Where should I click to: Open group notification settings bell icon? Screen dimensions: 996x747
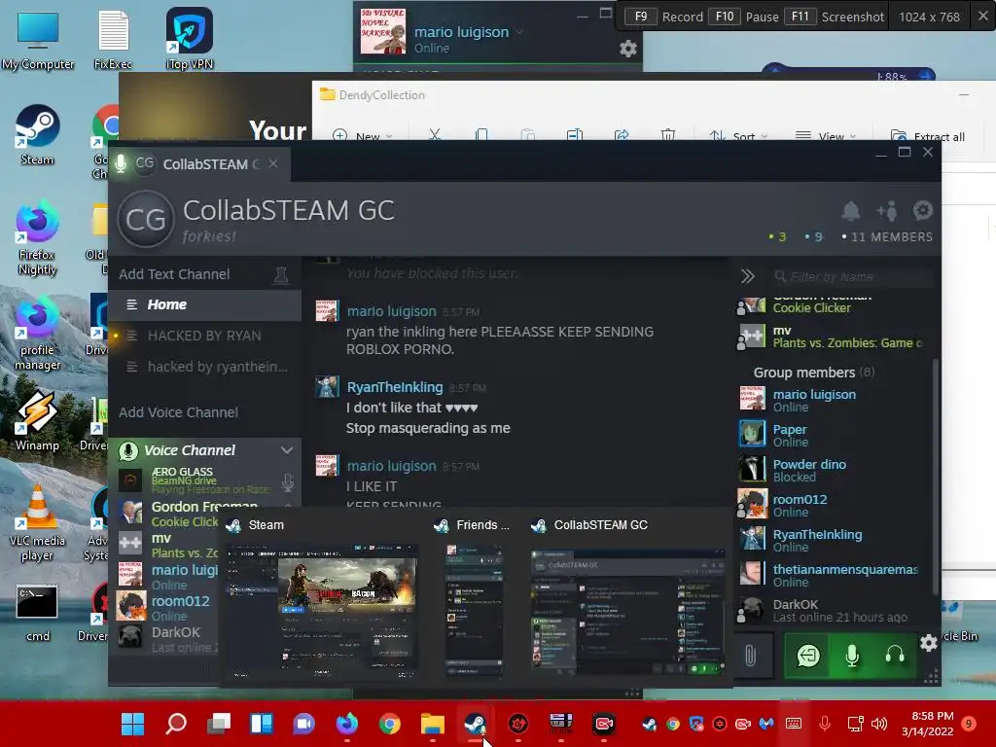click(850, 211)
